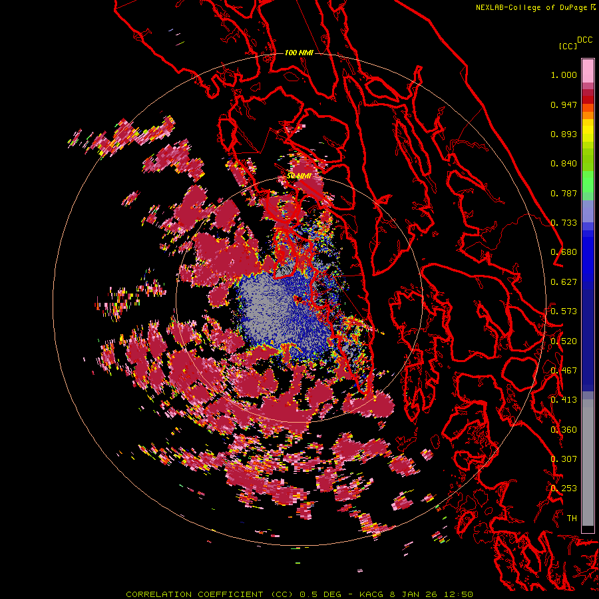Click the 8 JAN 26 date text
599x599 pixels.
click(x=414, y=594)
